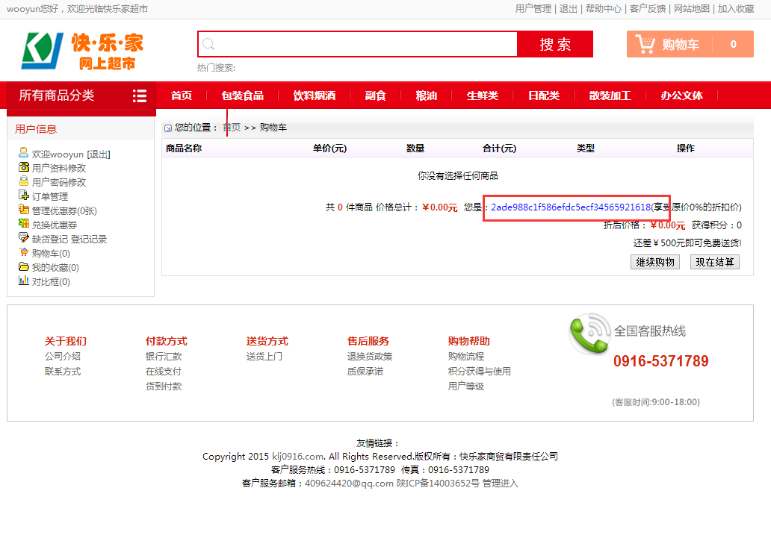The height and width of the screenshot is (538, 771).
Task: Open 客户反馈 link
Action: (x=648, y=9)
